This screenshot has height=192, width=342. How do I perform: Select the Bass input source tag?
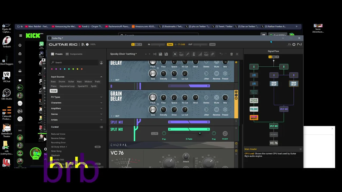pos(53,82)
